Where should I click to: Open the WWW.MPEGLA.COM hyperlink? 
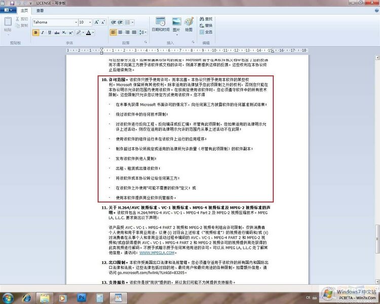157,253
